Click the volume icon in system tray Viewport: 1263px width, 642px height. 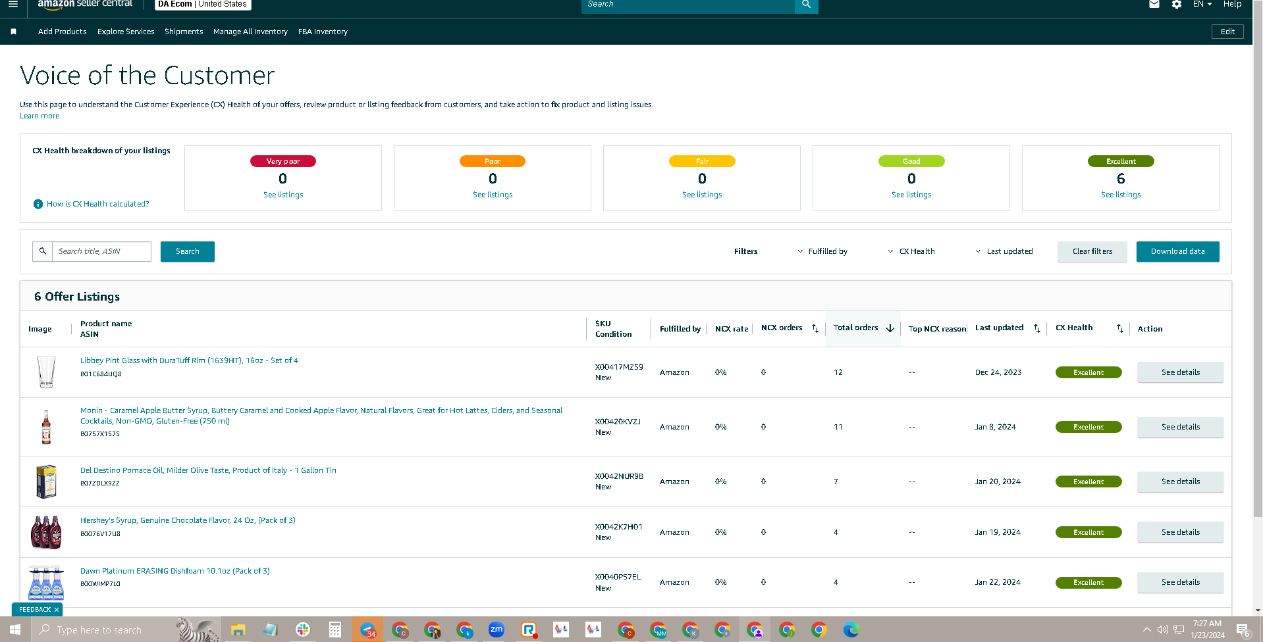1163,630
